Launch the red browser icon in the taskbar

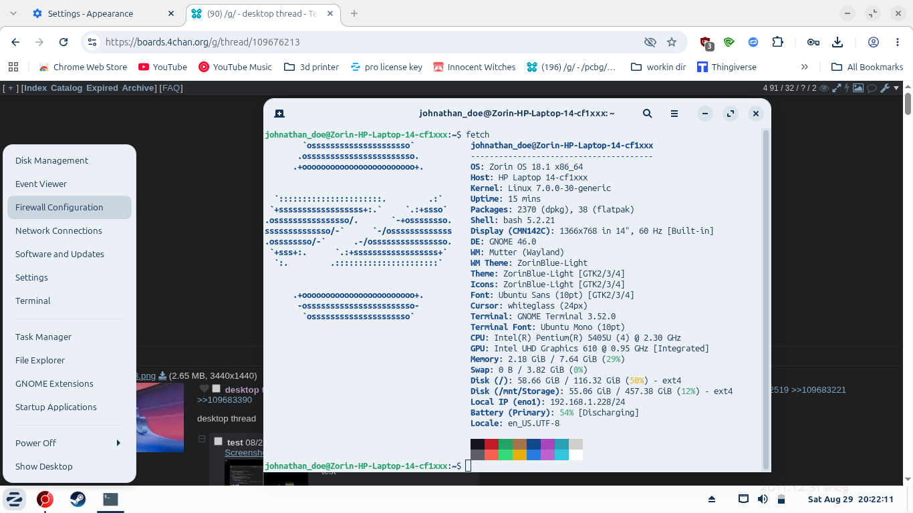(45, 499)
